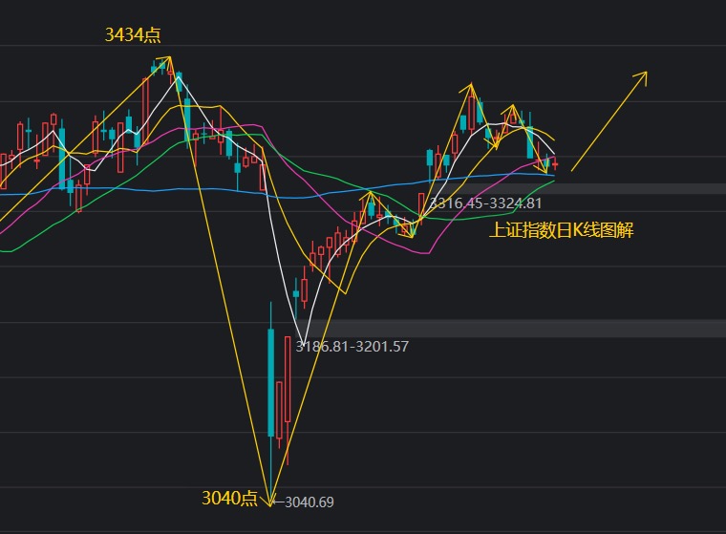This screenshot has height=534, width=726.
Task: Click the 3040点 bottom label
Action: tap(229, 499)
